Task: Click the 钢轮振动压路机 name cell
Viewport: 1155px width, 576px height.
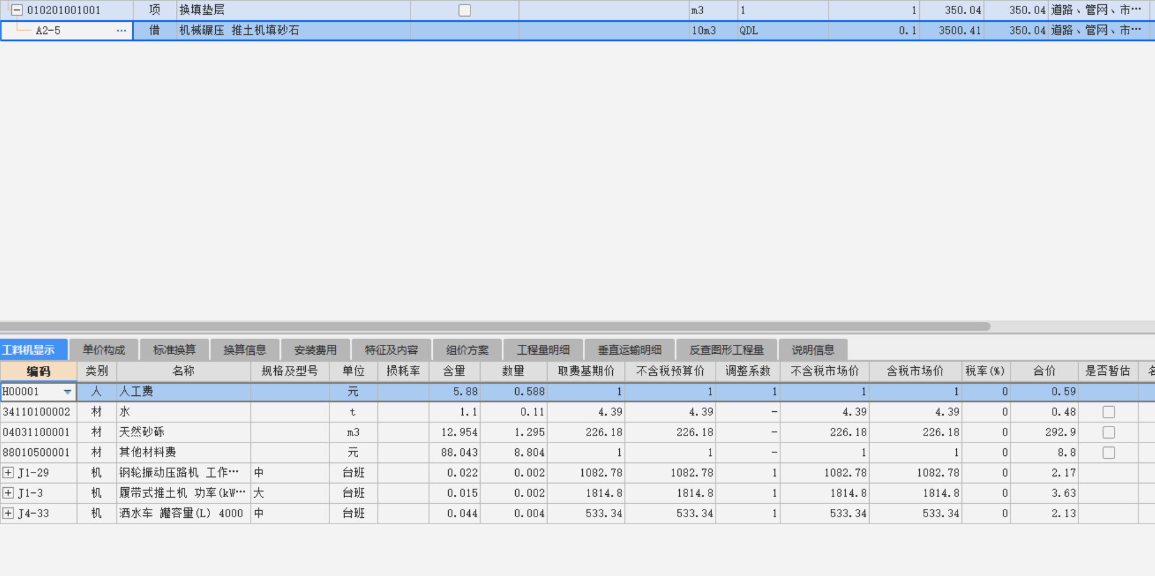Action: pyautogui.click(x=183, y=472)
